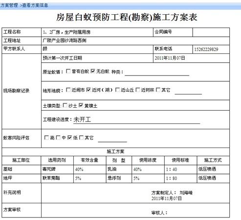This screenshot has width=241, height=220.
Task: Click the 审核人 label
Action: 159,213
